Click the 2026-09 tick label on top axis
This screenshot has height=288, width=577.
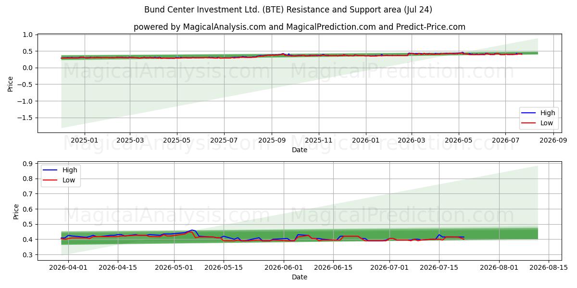[x=553, y=141]
